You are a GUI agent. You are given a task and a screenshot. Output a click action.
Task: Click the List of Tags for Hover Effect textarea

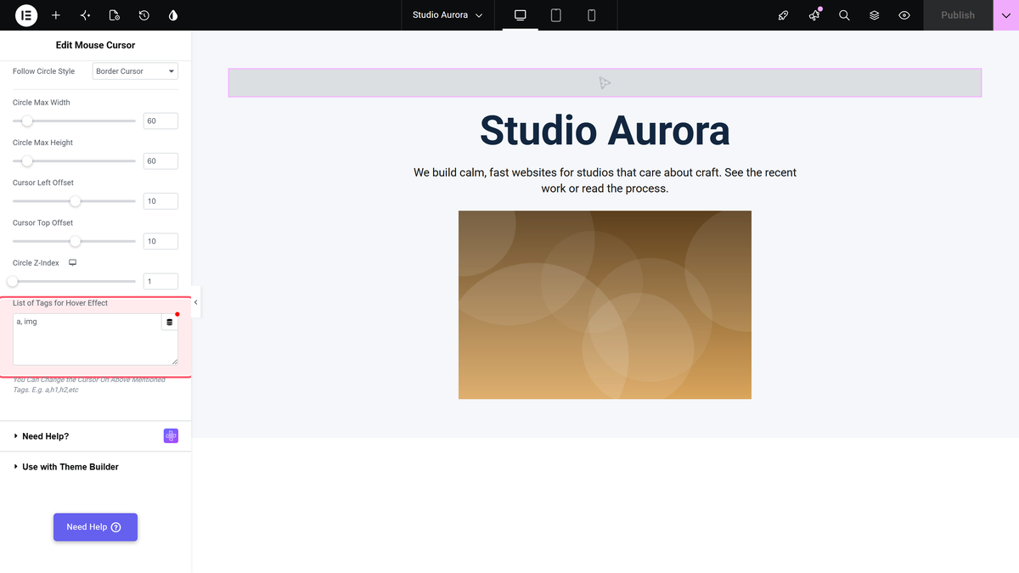(x=95, y=340)
